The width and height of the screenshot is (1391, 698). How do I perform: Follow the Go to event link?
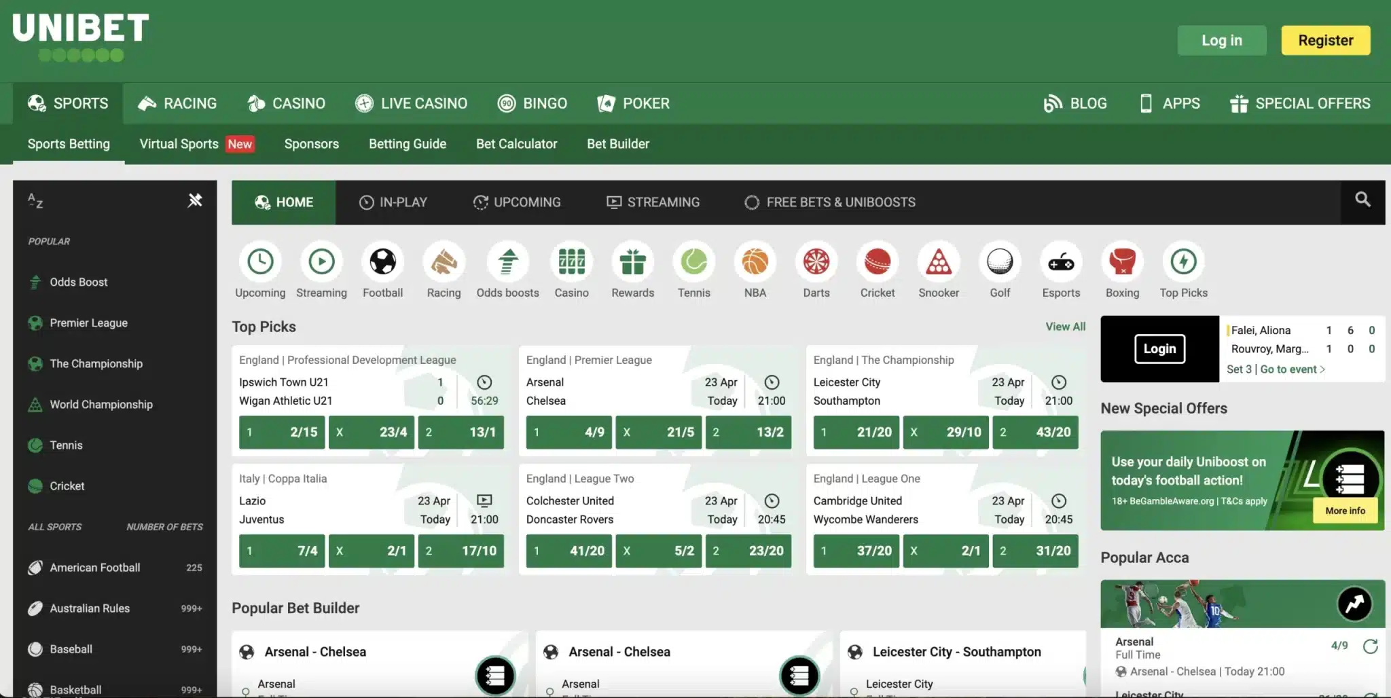[1293, 369]
